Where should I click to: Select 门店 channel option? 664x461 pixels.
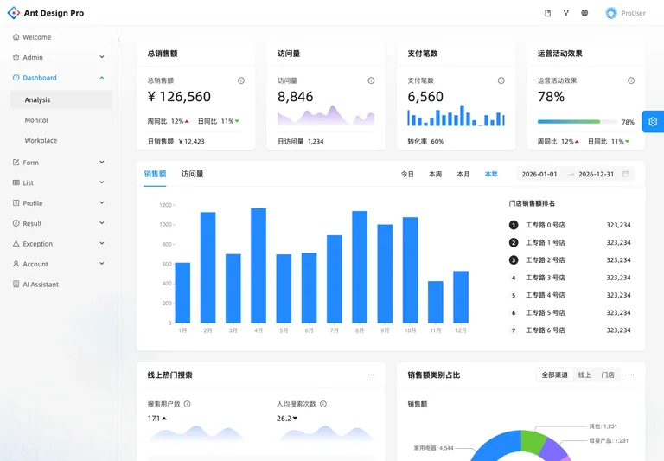tap(608, 375)
